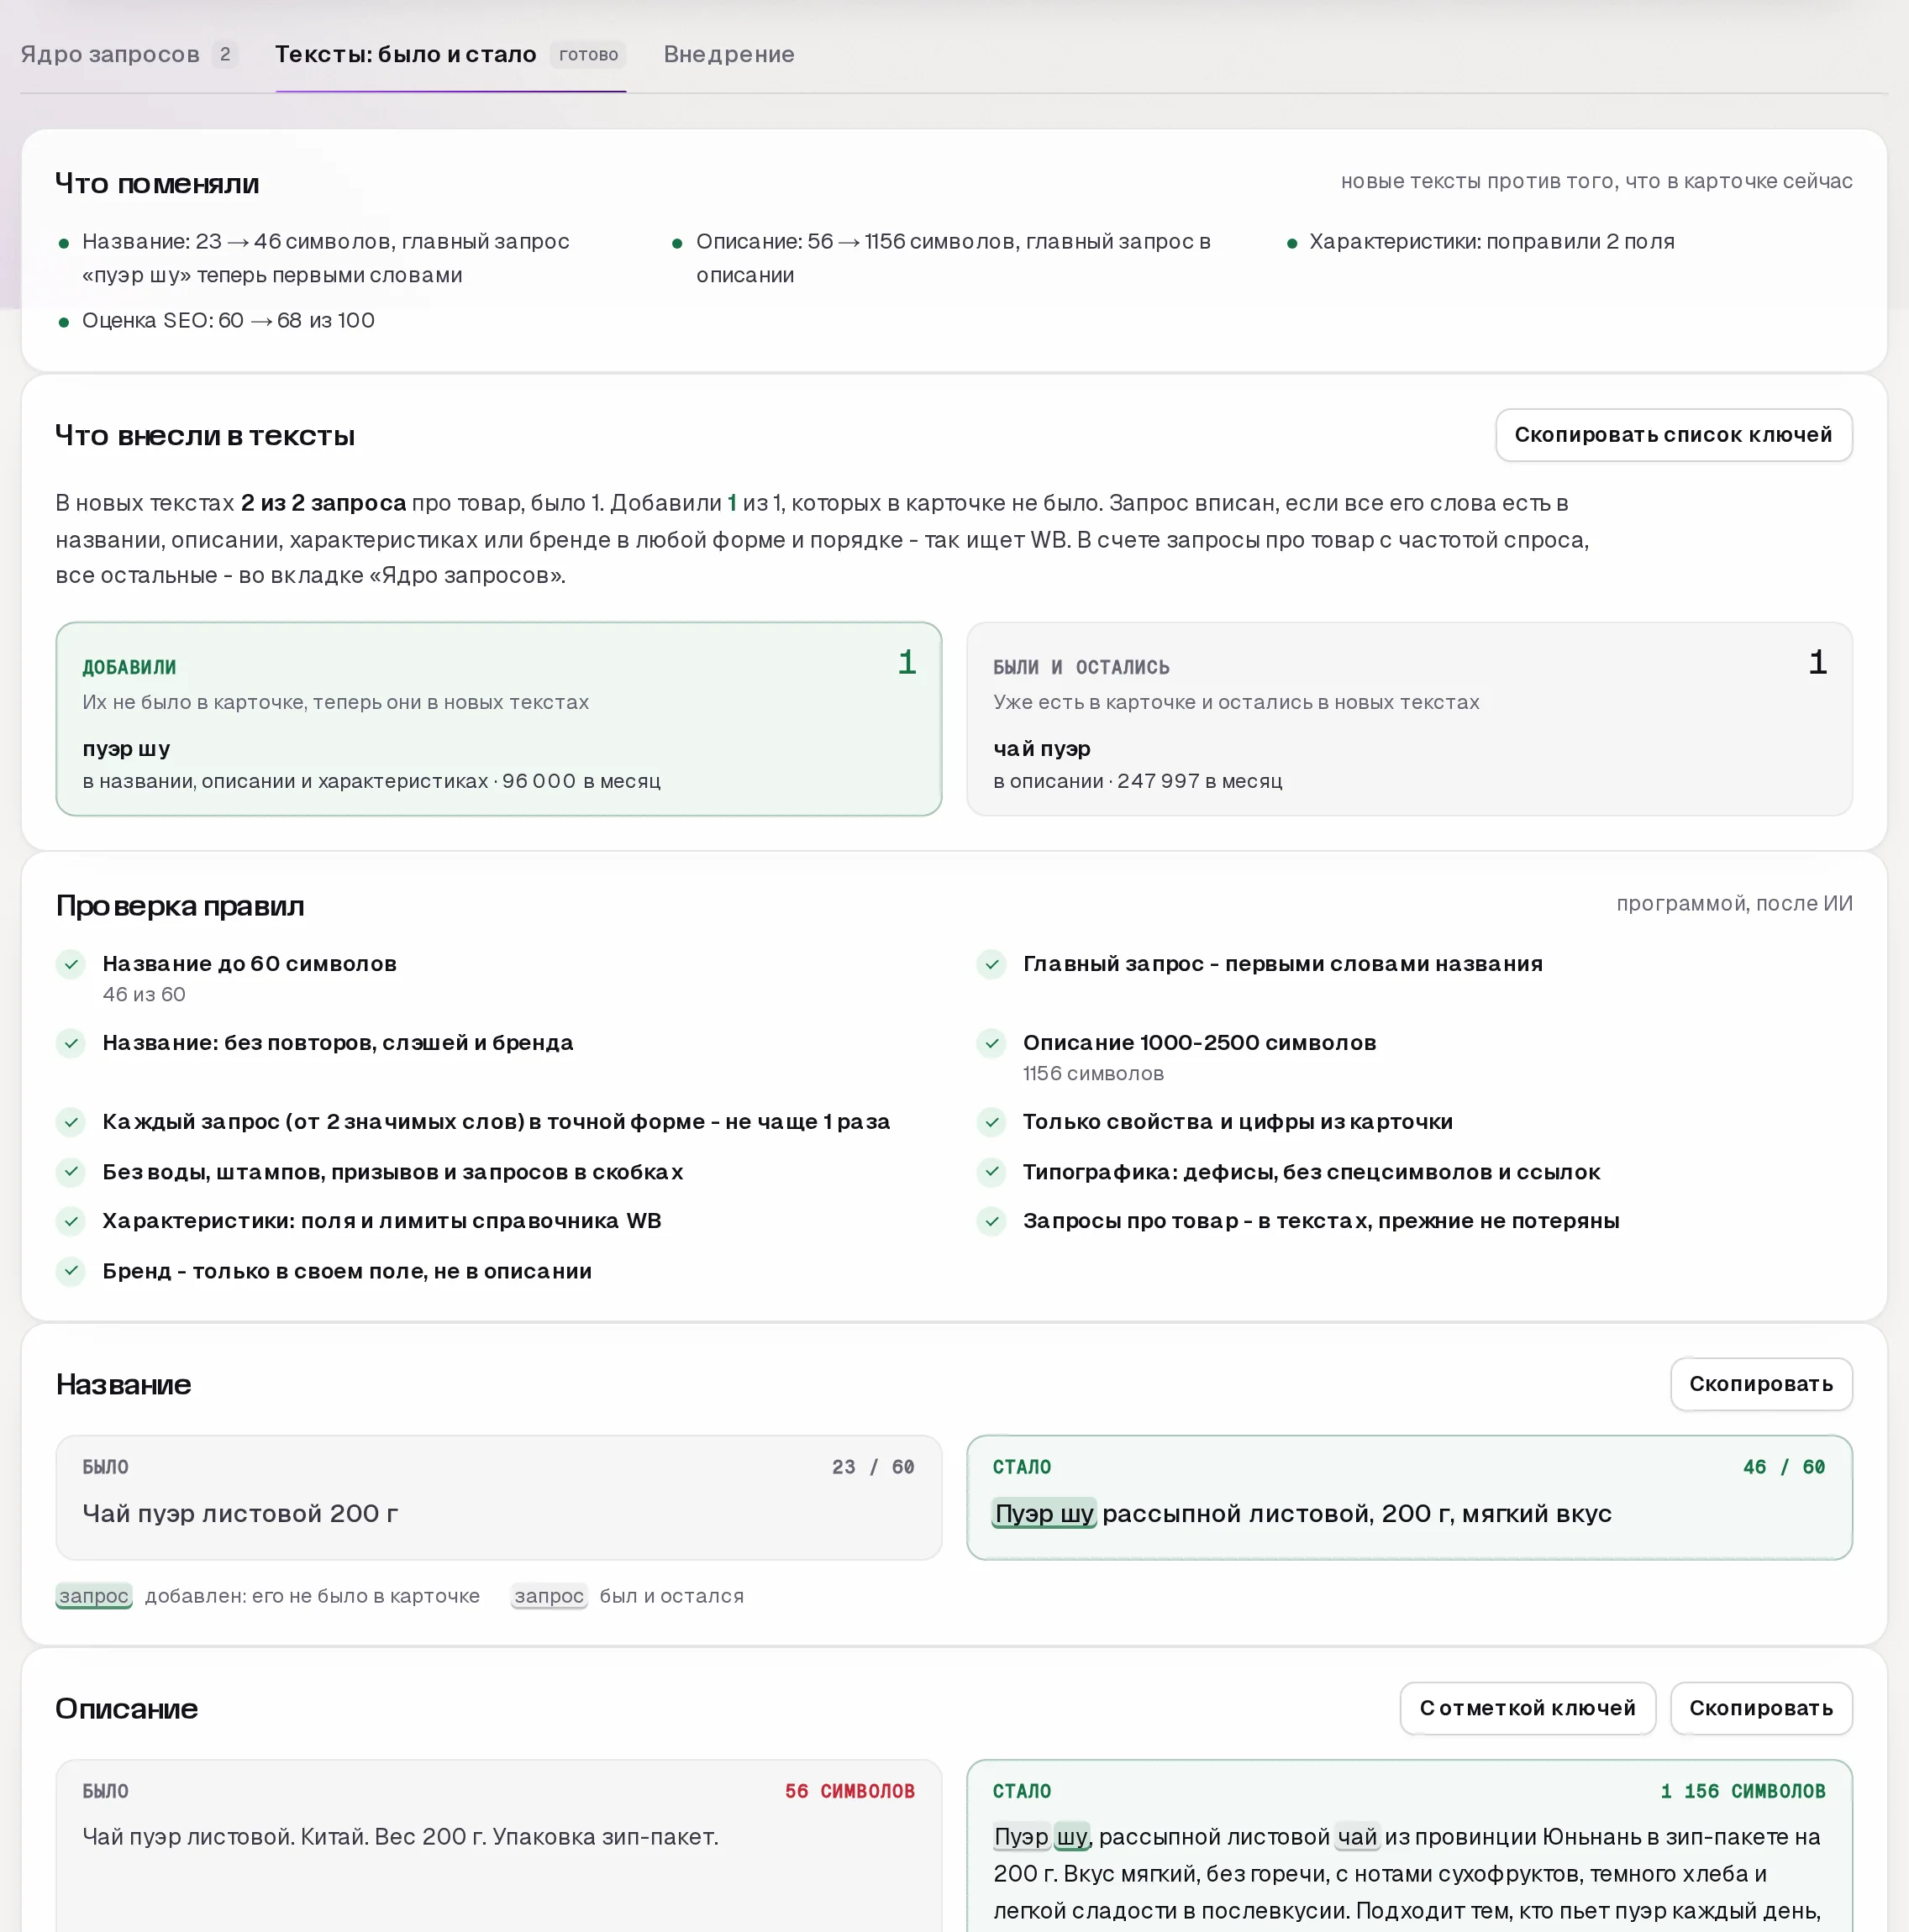Select the «Были и остались» card with чай пуэр
This screenshot has width=1909, height=1932.
(x=1409, y=719)
